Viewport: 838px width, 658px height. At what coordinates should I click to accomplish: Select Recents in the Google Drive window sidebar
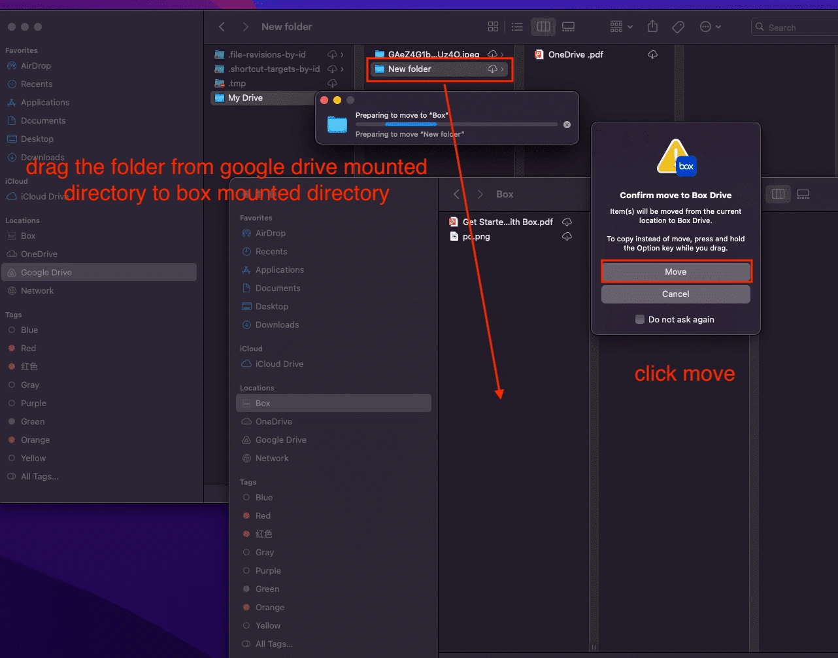36,84
